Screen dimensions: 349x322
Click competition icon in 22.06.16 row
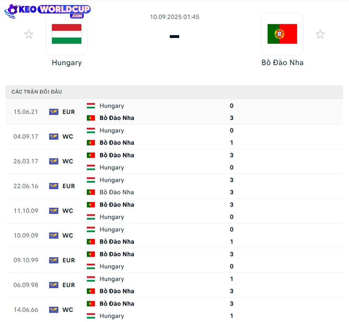point(54,186)
